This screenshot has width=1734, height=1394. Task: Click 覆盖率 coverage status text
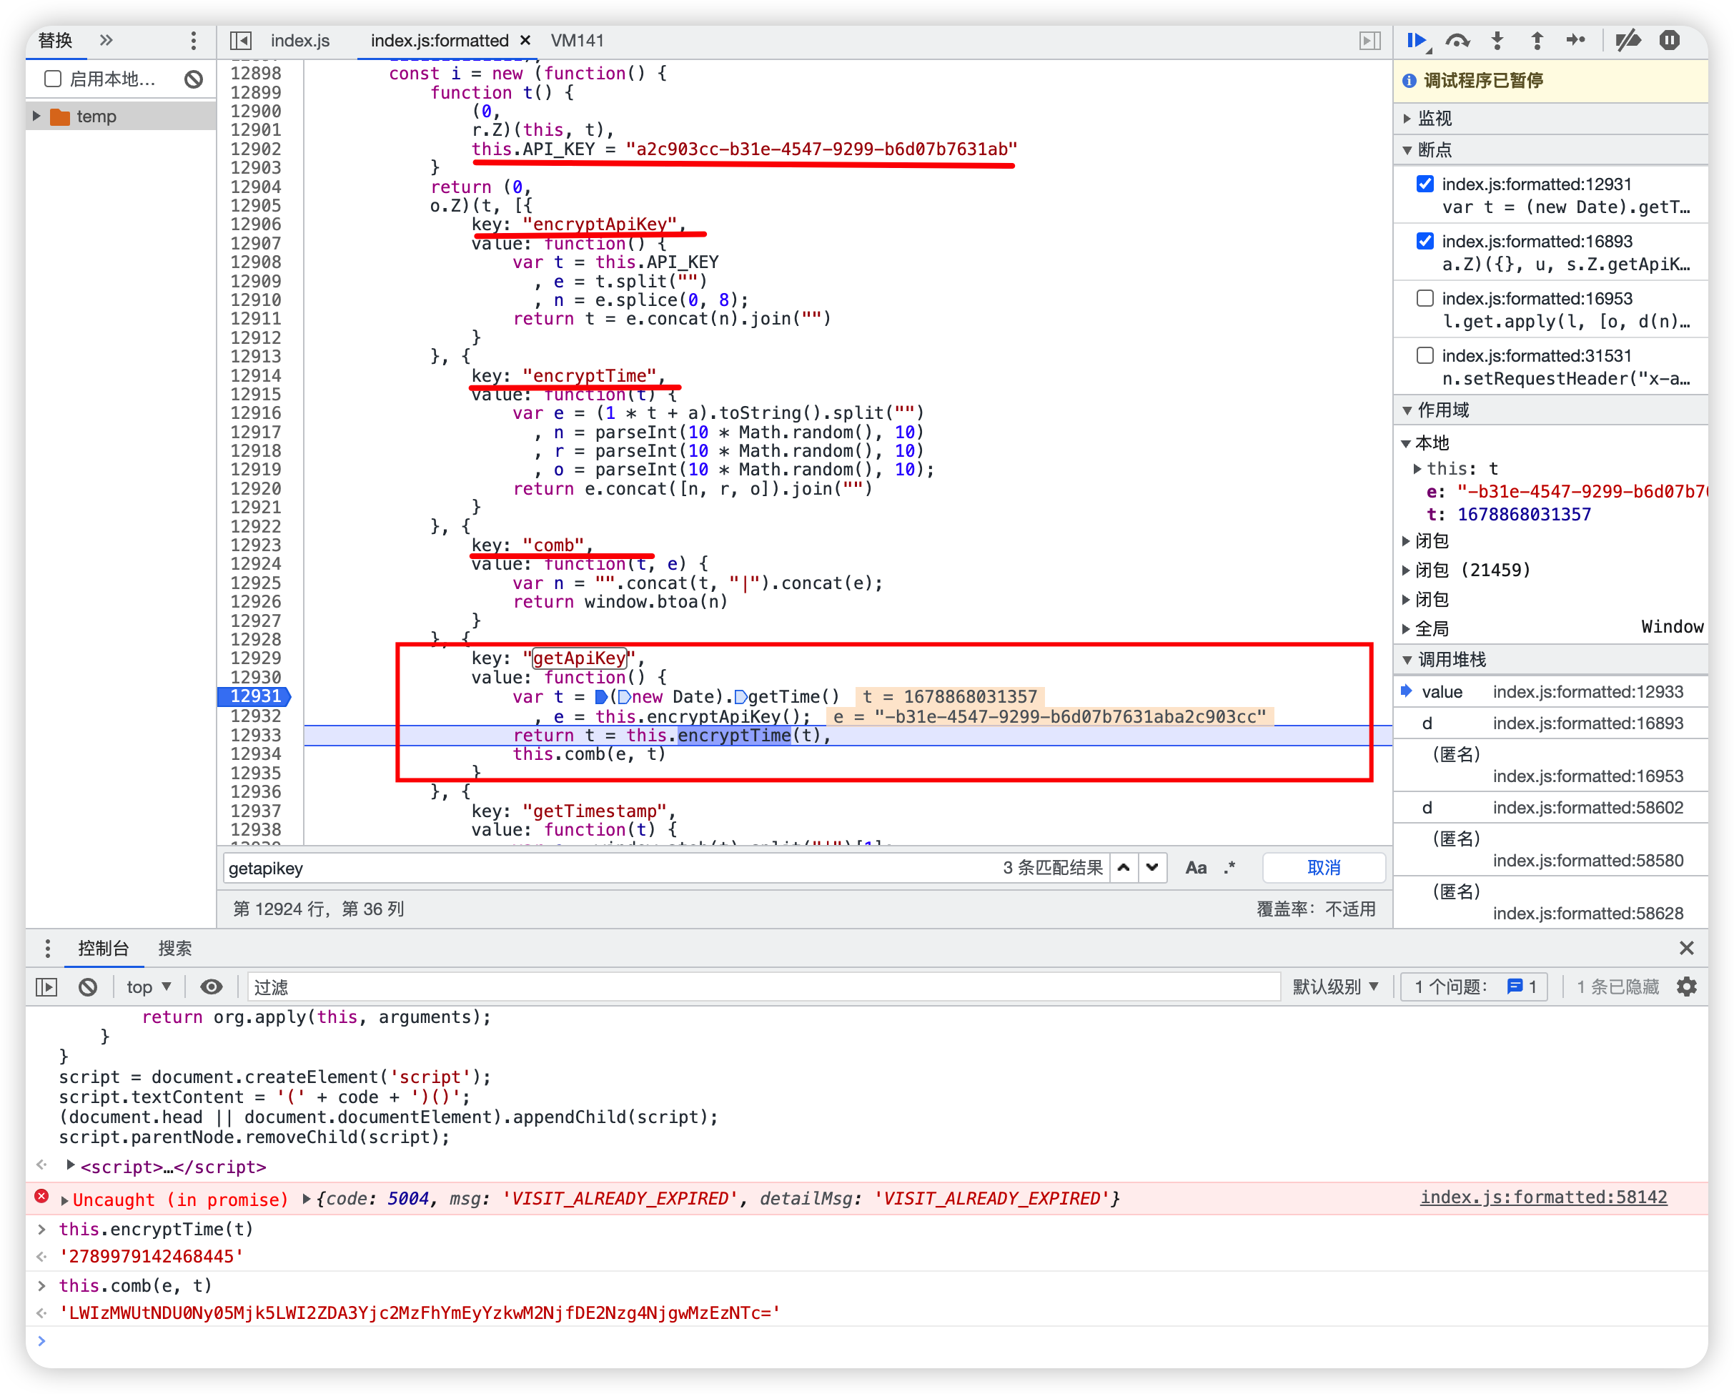coord(1316,909)
